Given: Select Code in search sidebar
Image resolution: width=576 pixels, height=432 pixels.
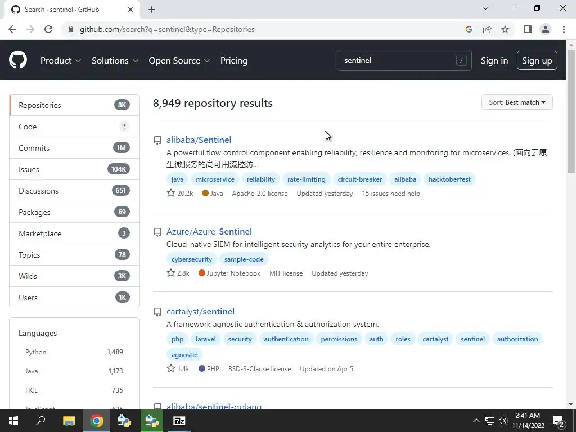Looking at the screenshot, I should click(x=74, y=127).
